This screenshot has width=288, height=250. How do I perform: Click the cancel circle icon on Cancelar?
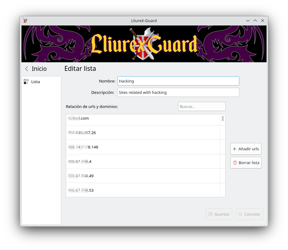(x=240, y=214)
